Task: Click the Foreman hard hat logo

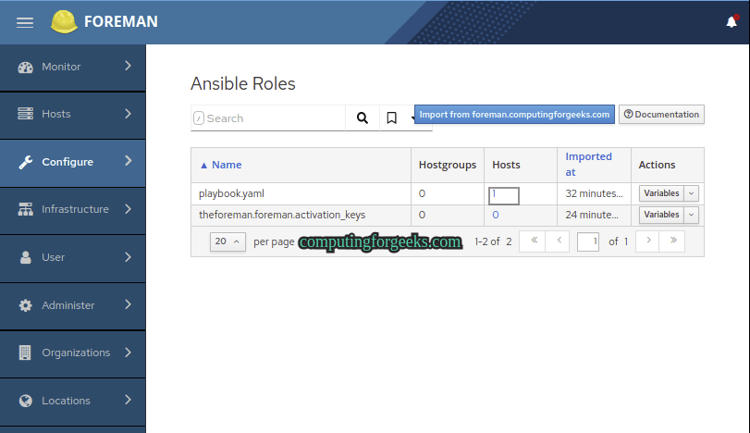Action: [64, 21]
